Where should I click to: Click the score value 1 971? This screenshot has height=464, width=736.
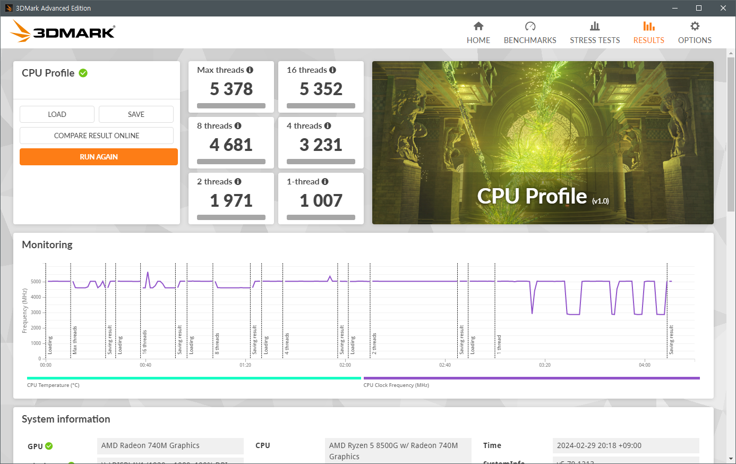pos(231,200)
